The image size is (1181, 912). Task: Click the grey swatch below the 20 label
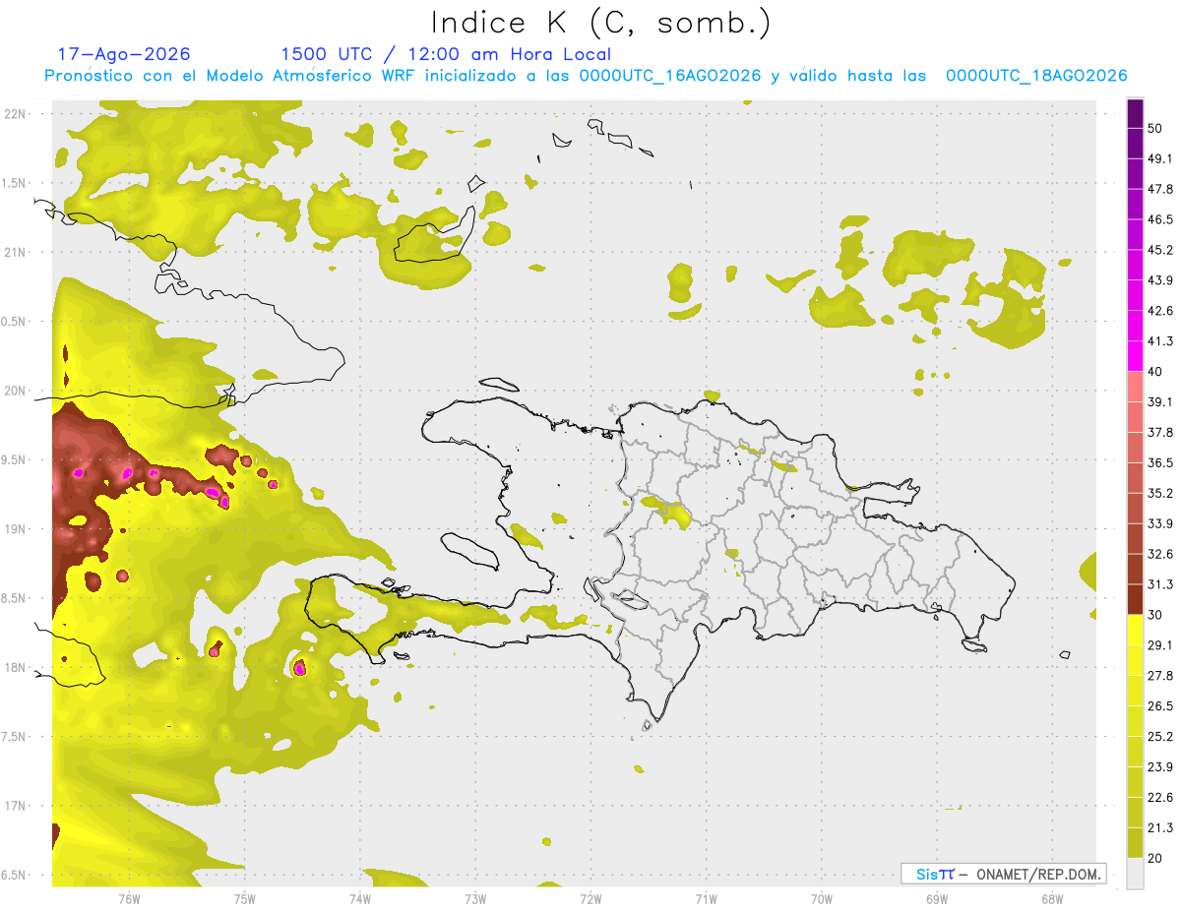click(1135, 874)
